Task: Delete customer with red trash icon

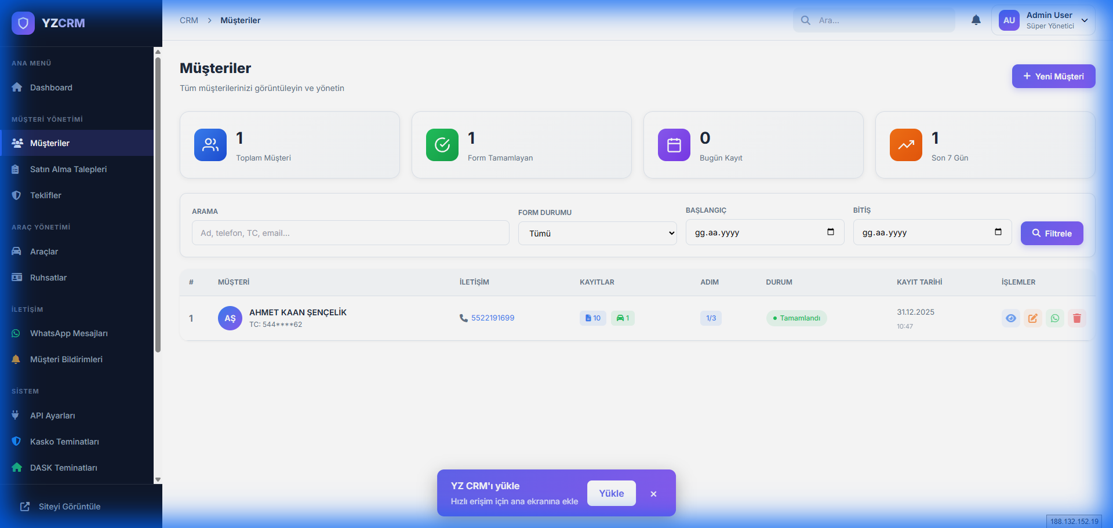Action: tap(1077, 318)
